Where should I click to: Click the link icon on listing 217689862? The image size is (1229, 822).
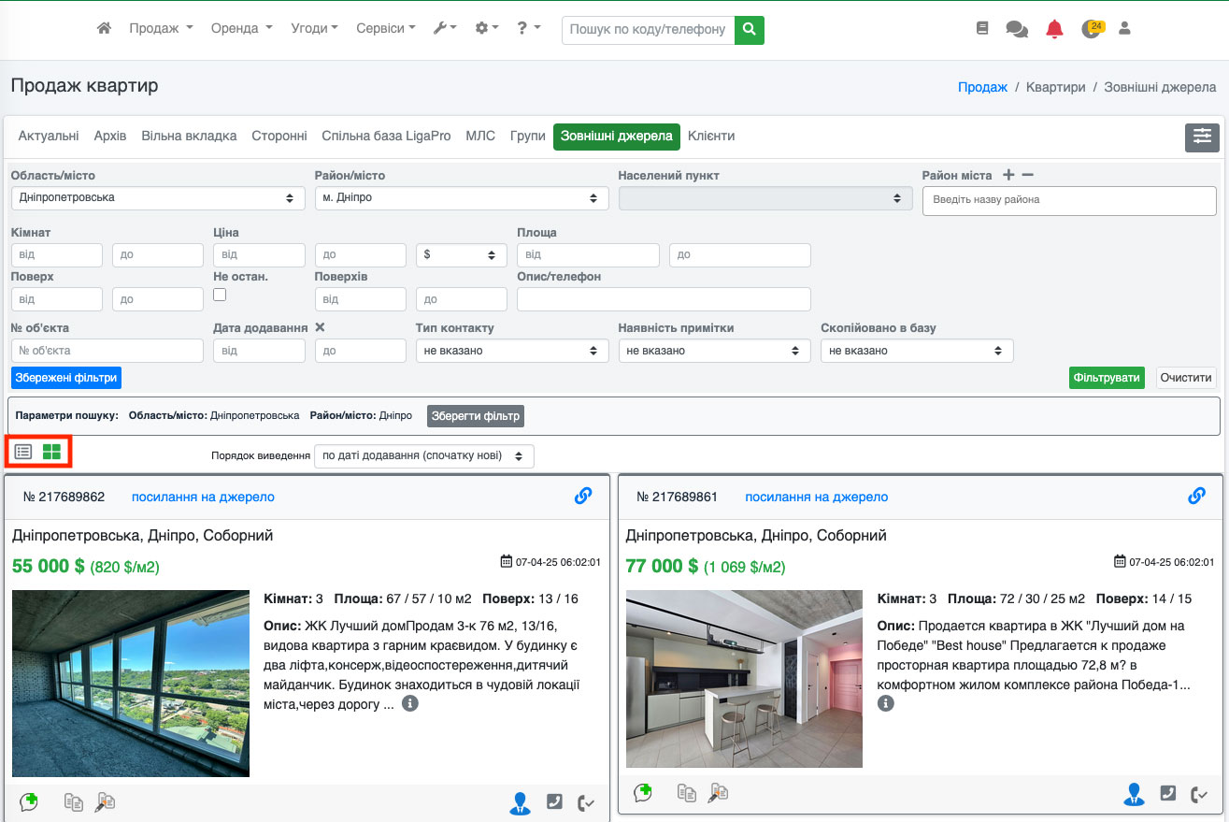583,497
